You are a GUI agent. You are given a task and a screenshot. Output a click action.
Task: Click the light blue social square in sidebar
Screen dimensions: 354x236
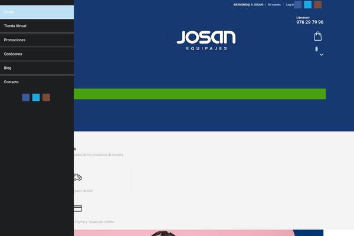(x=36, y=97)
